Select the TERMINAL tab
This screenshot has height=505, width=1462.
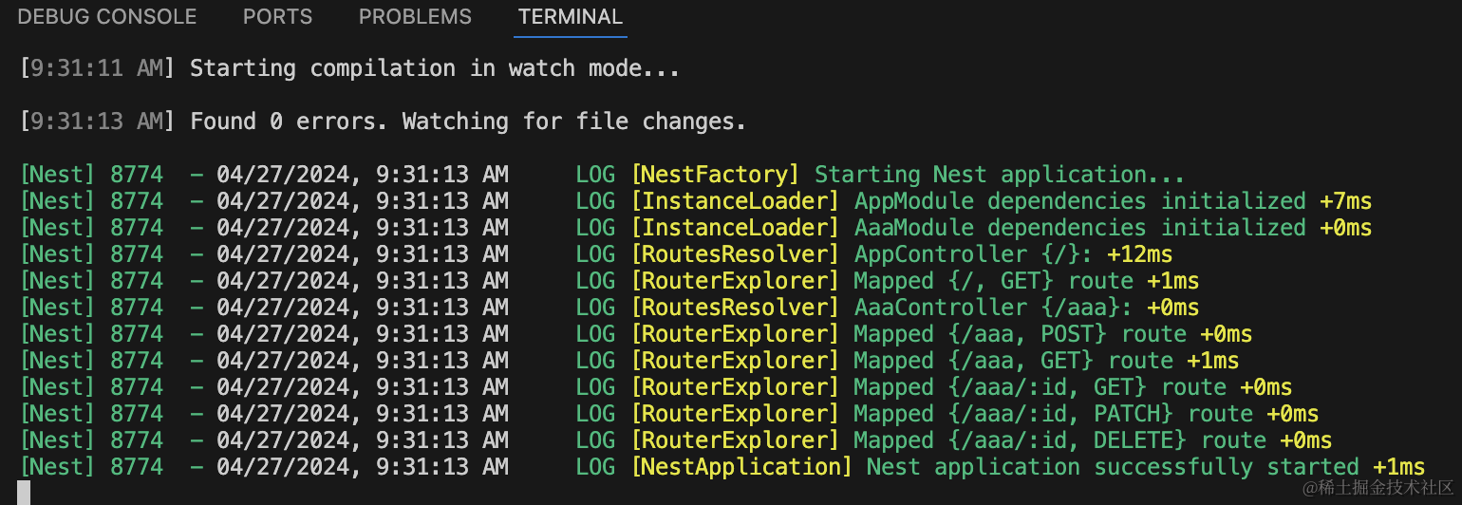pos(571,17)
